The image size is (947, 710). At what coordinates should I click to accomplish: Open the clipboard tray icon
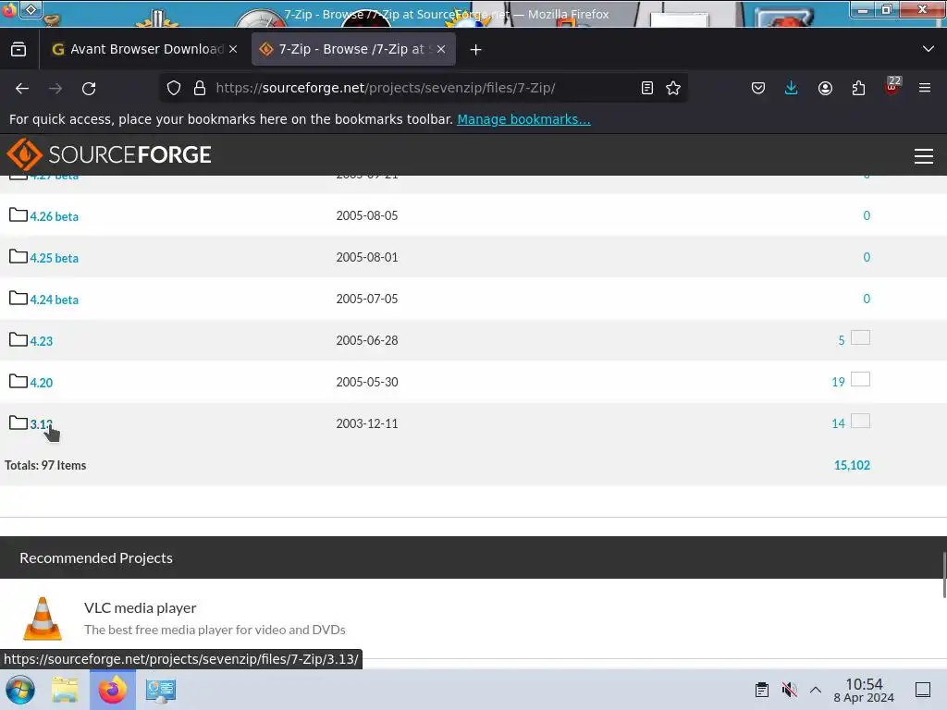pyautogui.click(x=762, y=690)
